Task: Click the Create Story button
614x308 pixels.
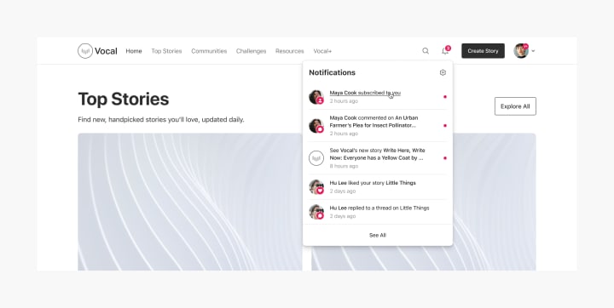Action: pyautogui.click(x=483, y=51)
